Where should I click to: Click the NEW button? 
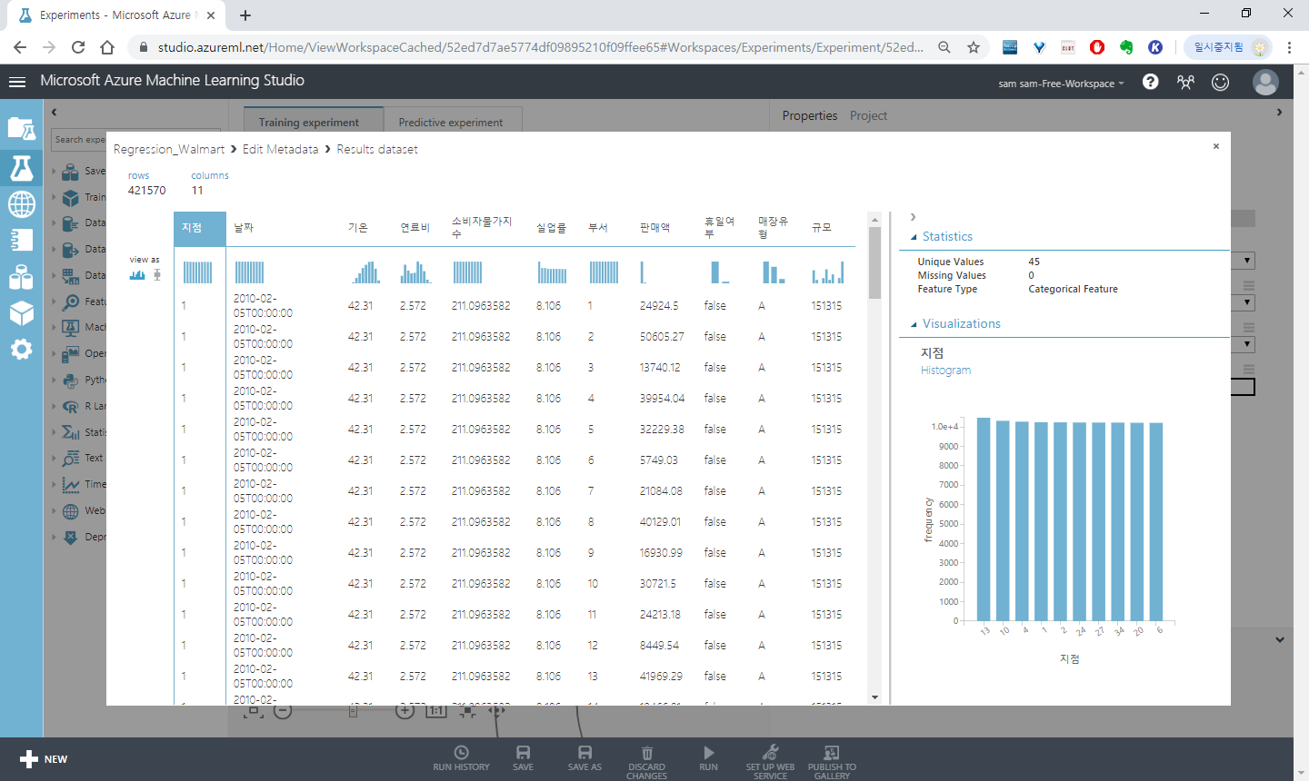(x=44, y=759)
